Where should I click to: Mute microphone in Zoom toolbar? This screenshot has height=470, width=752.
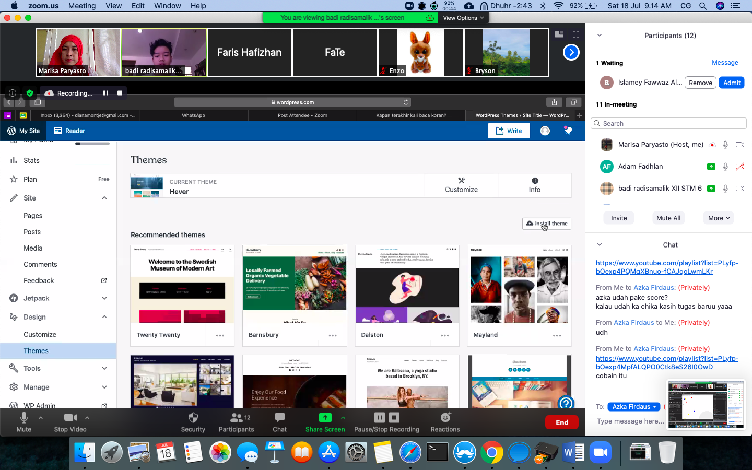(23, 422)
